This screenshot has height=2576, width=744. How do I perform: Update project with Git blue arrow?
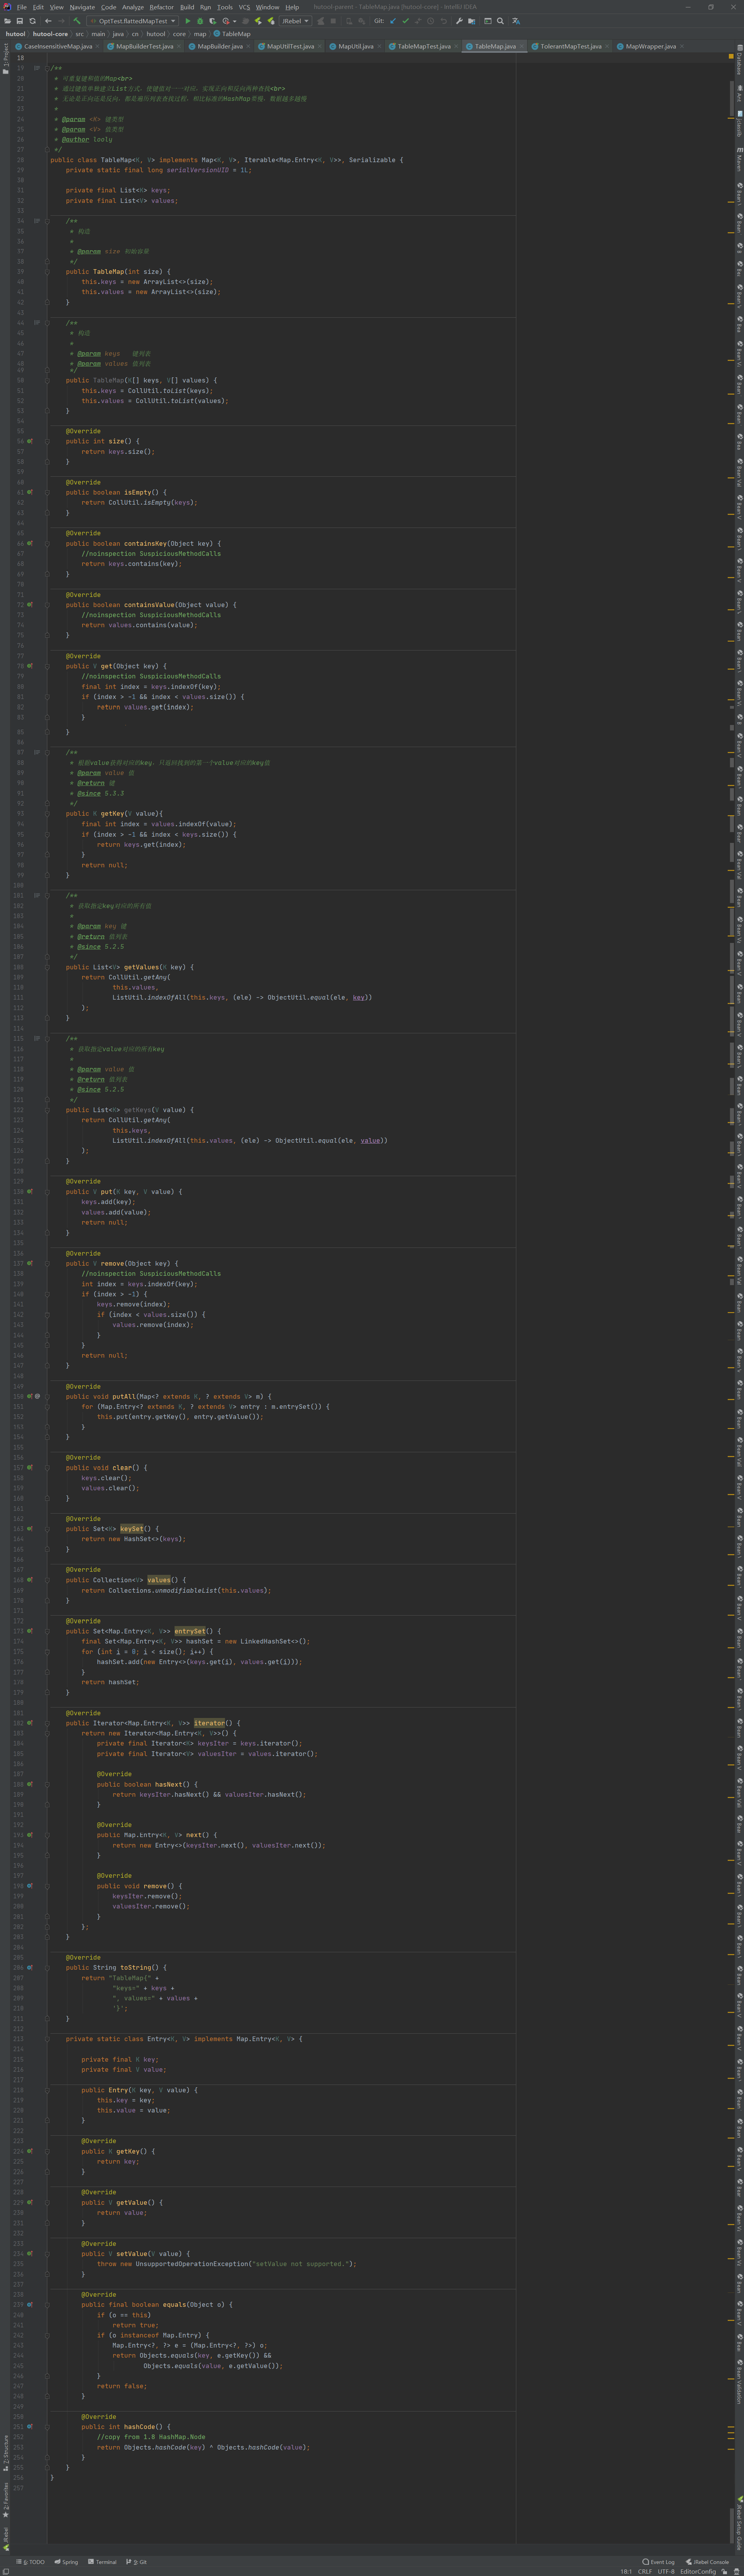[x=392, y=21]
